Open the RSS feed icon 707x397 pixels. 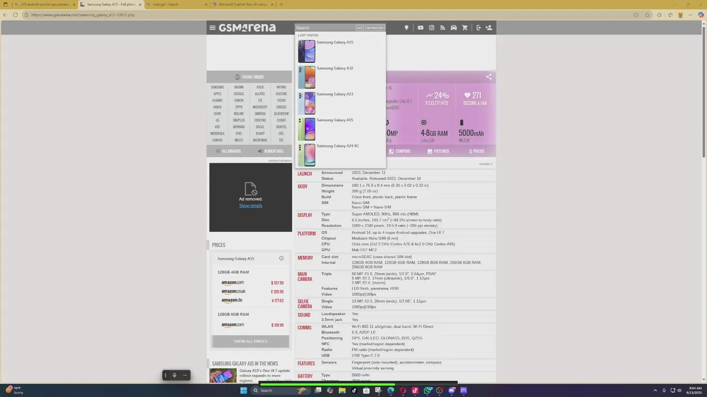tap(442, 28)
